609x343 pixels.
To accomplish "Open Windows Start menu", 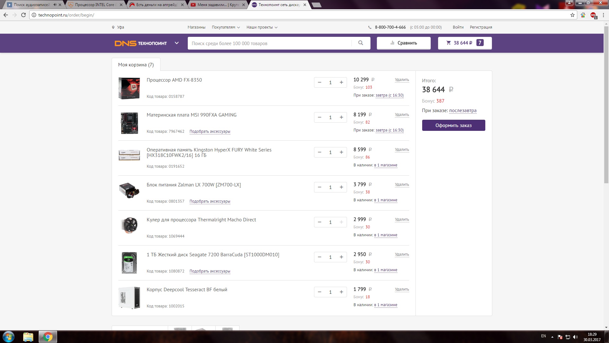I will (x=9, y=337).
